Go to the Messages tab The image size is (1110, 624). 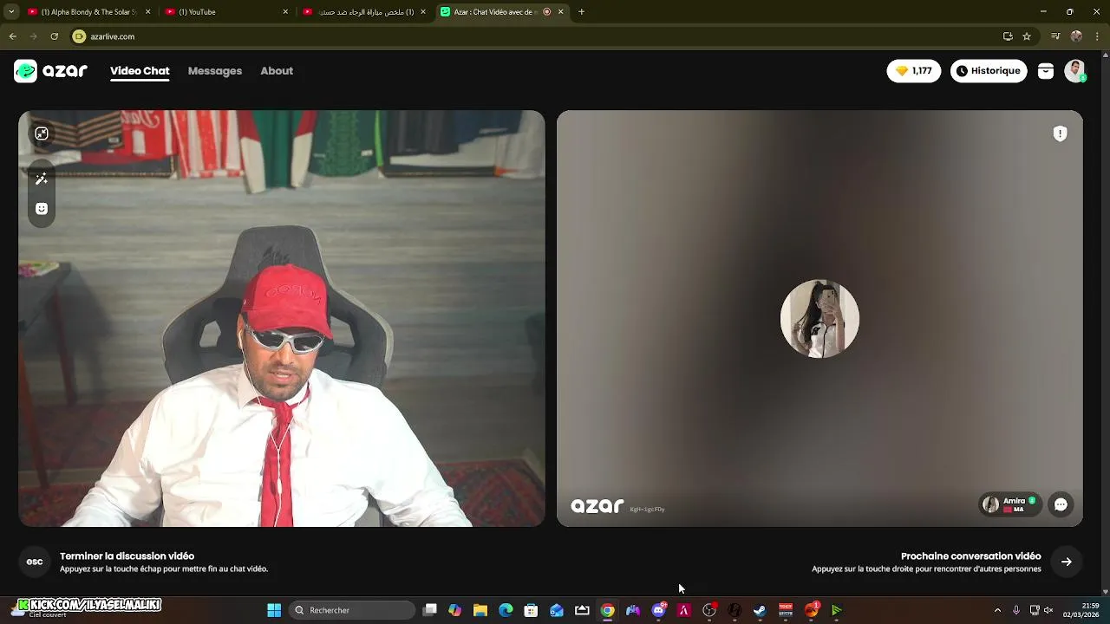tap(215, 71)
